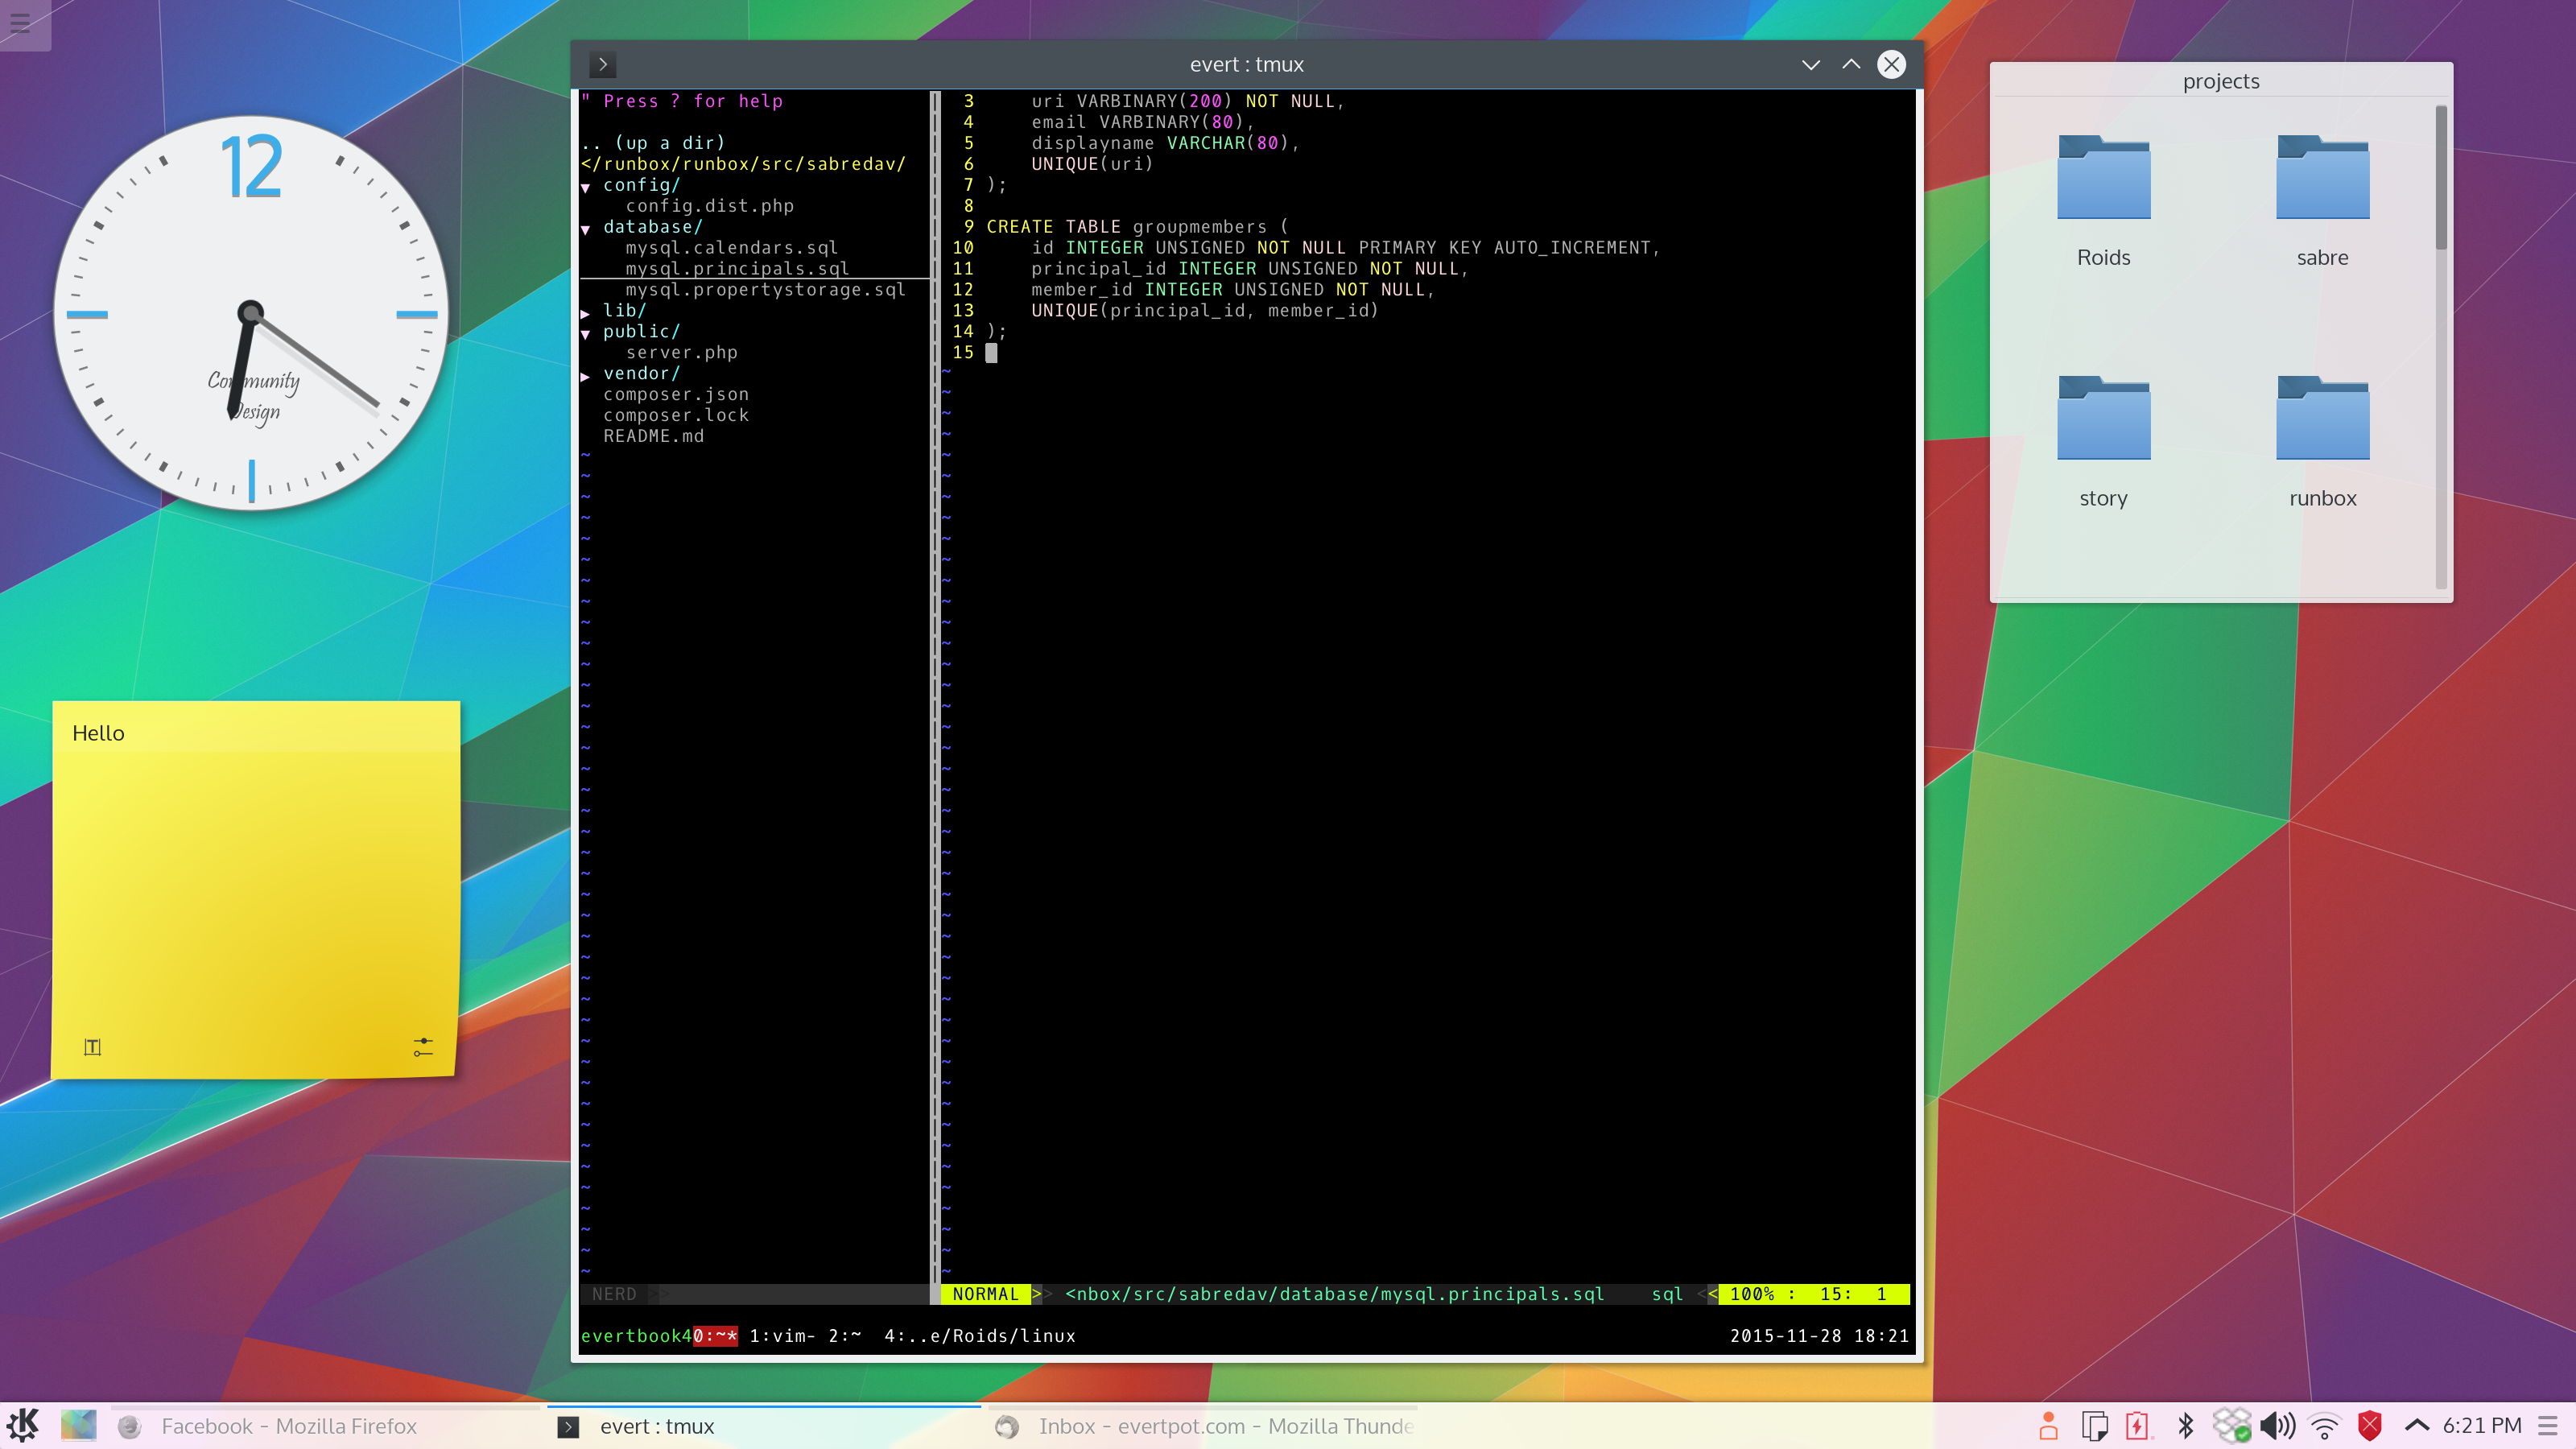The width and height of the screenshot is (2576, 1449).
Task: Select README.md in the file tree
Action: [x=653, y=437]
